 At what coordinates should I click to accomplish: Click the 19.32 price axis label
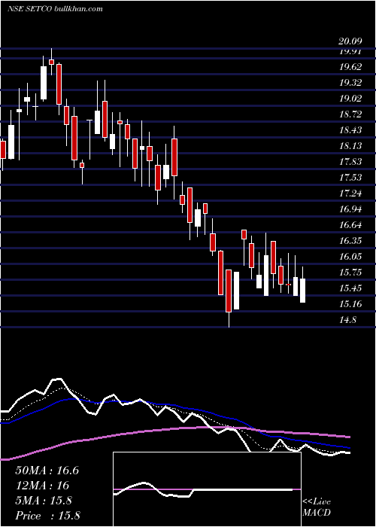coord(351,83)
